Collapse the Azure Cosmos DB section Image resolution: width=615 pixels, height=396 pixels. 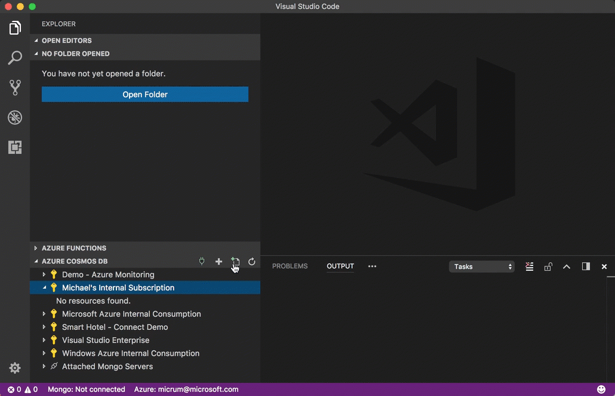[36, 261]
